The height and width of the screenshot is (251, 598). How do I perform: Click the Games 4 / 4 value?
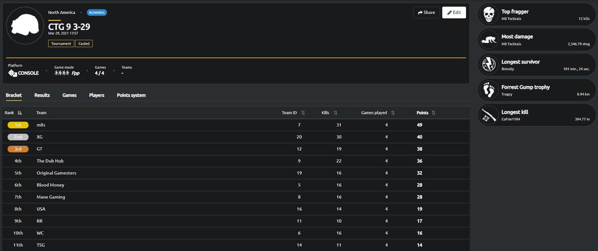[x=101, y=73]
